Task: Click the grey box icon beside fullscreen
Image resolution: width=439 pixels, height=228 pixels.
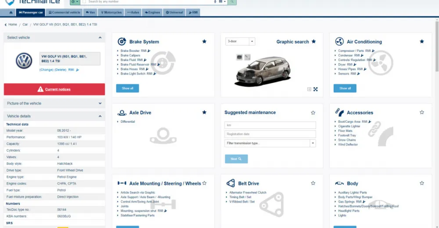Action: pyautogui.click(x=309, y=89)
